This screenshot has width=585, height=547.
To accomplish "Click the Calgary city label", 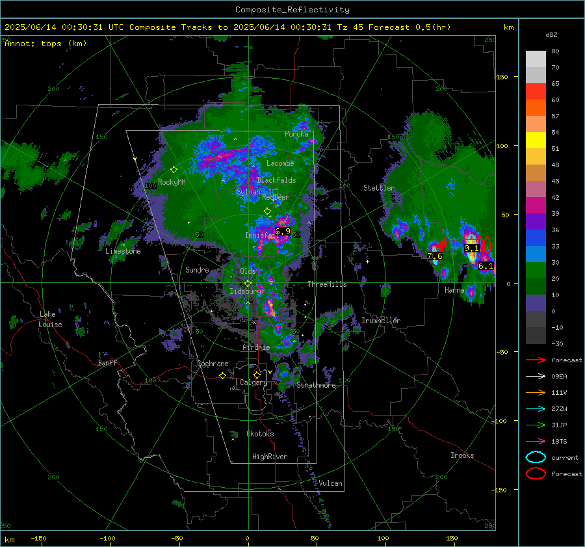I will (253, 382).
